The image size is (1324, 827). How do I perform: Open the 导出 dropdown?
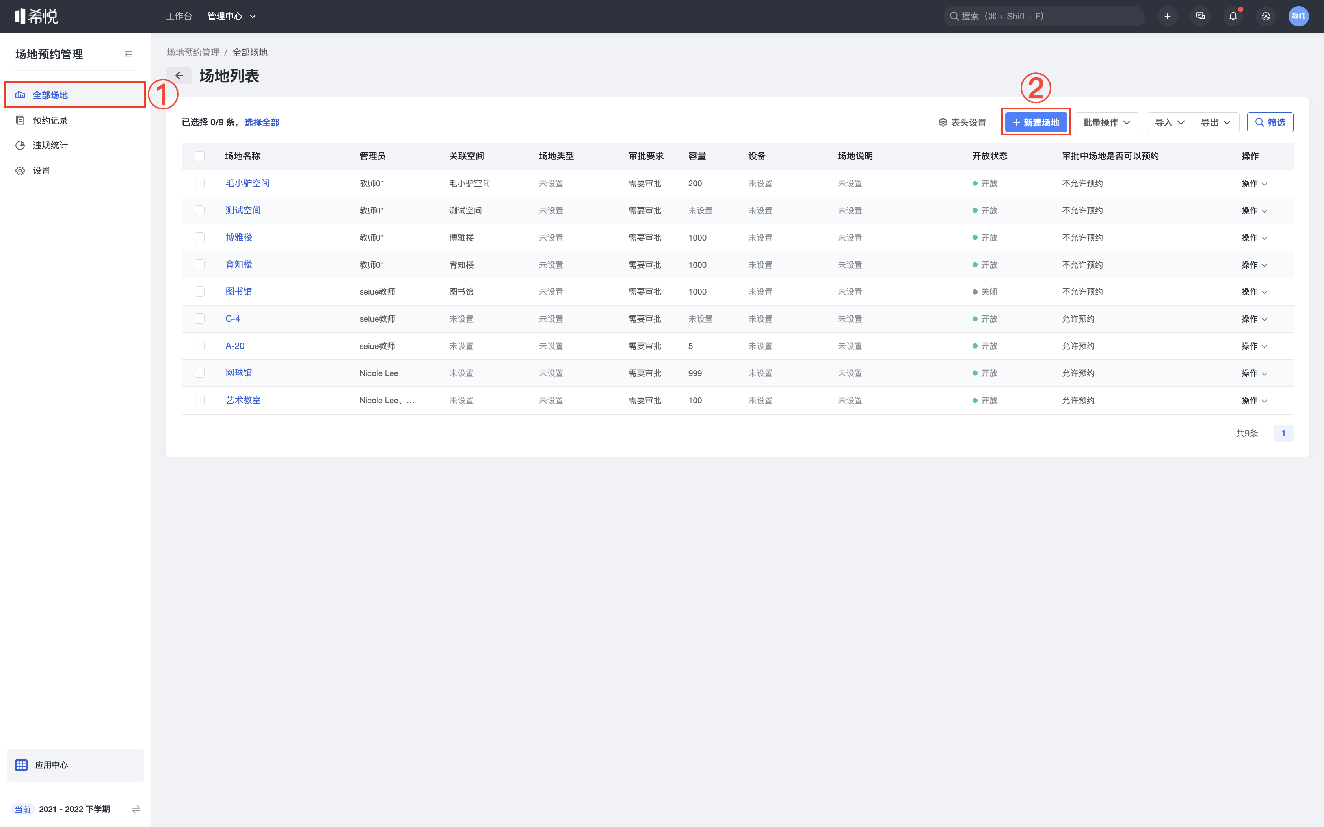pyautogui.click(x=1216, y=122)
